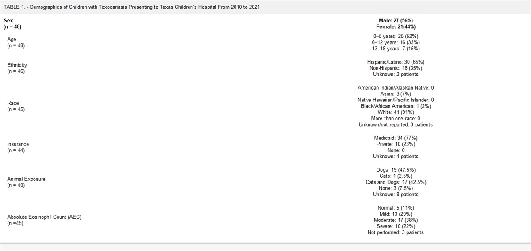Image resolution: width=531 pixels, height=251 pixels.
Task: Click 'Black/African American: 1 (2%)' value
Action: pyautogui.click(x=395, y=106)
